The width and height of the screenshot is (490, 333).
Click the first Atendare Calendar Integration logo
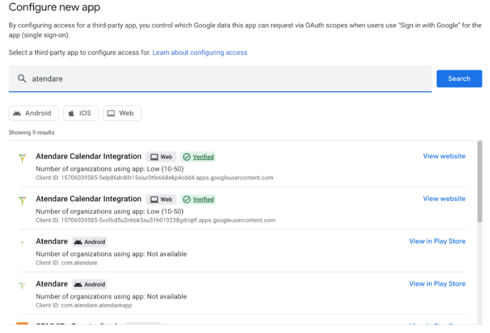(x=22, y=158)
